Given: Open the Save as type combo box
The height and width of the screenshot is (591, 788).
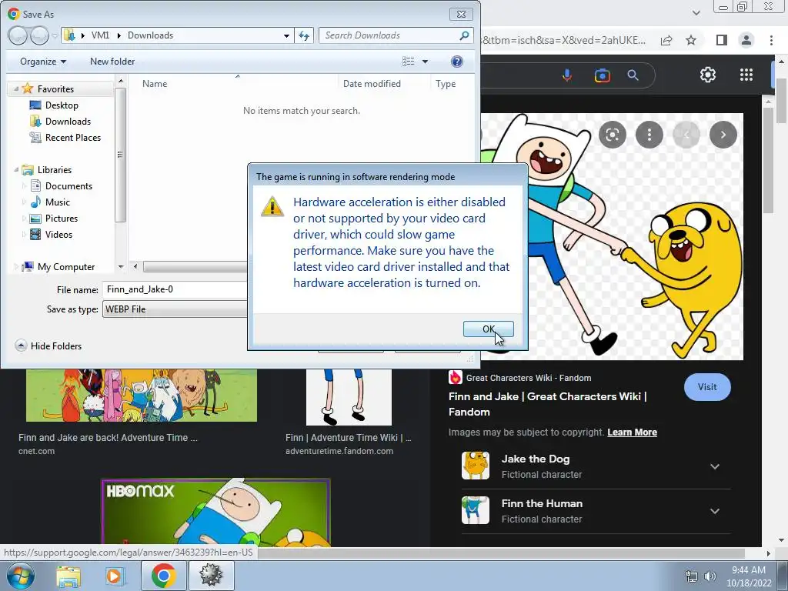Looking at the screenshot, I should pos(175,309).
